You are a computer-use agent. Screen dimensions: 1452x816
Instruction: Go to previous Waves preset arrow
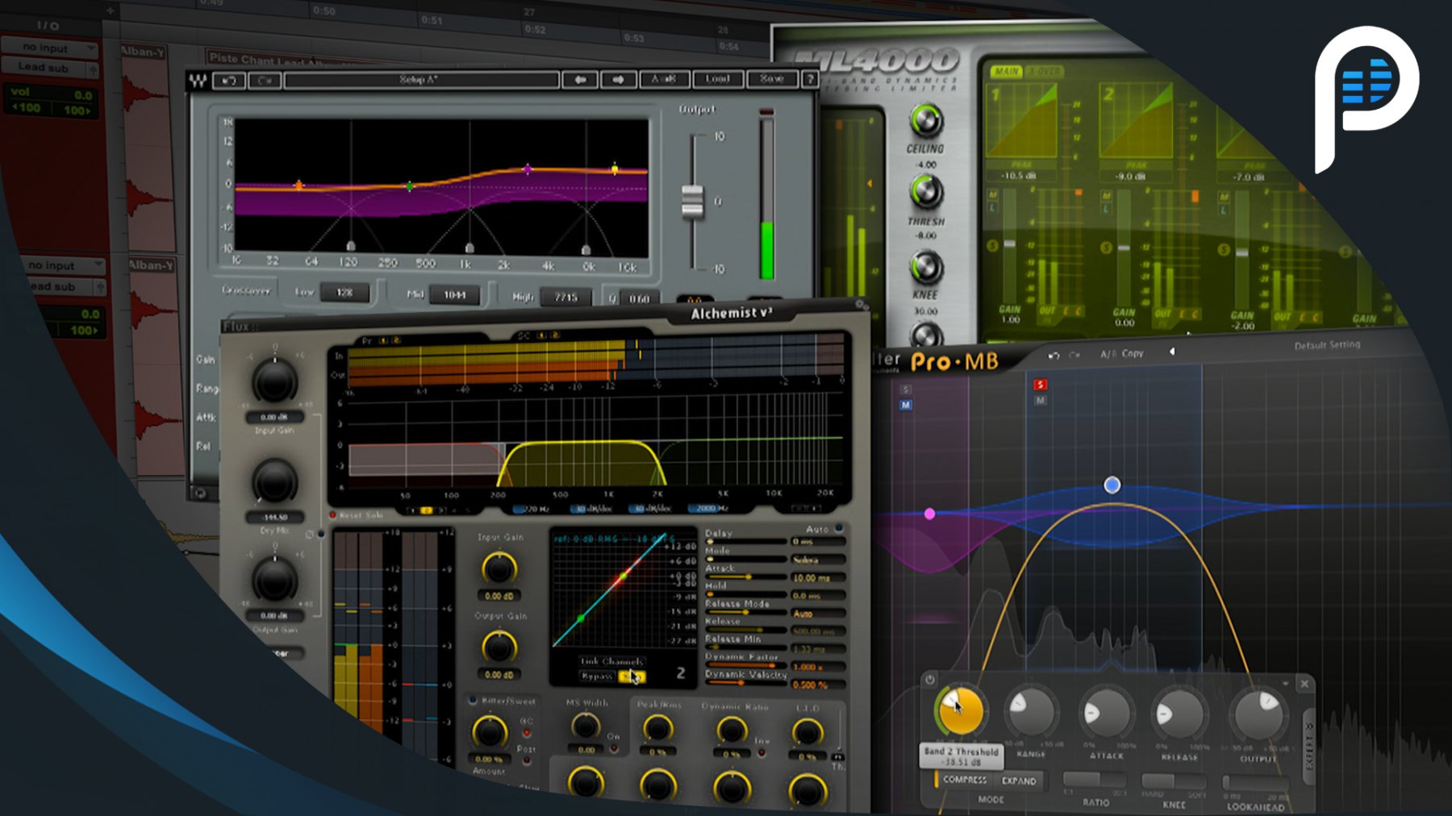point(580,79)
